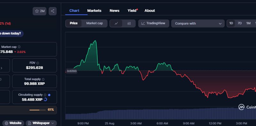Toggle chart to Price view
Image resolution: width=256 pixels, height=126 pixels.
point(74,23)
